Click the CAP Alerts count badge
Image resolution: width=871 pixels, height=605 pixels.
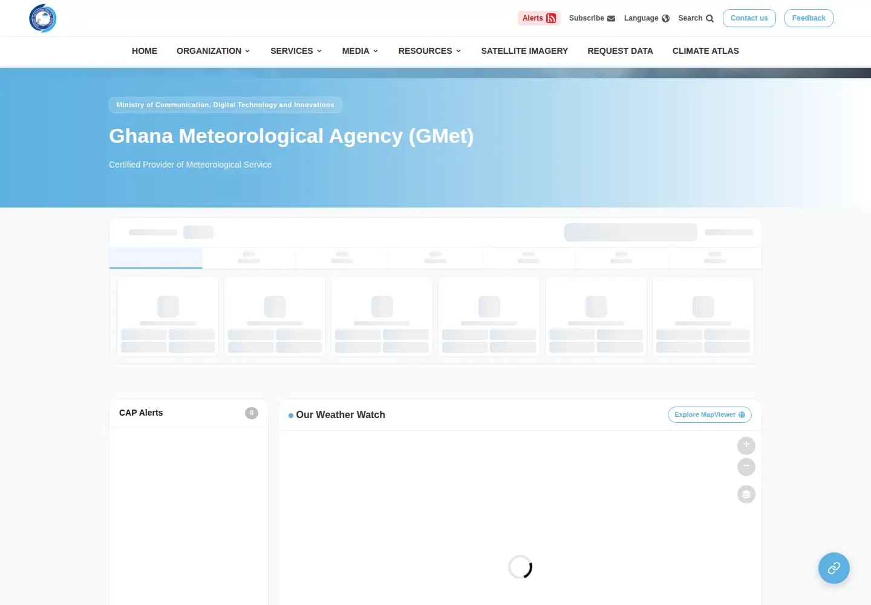coord(252,413)
